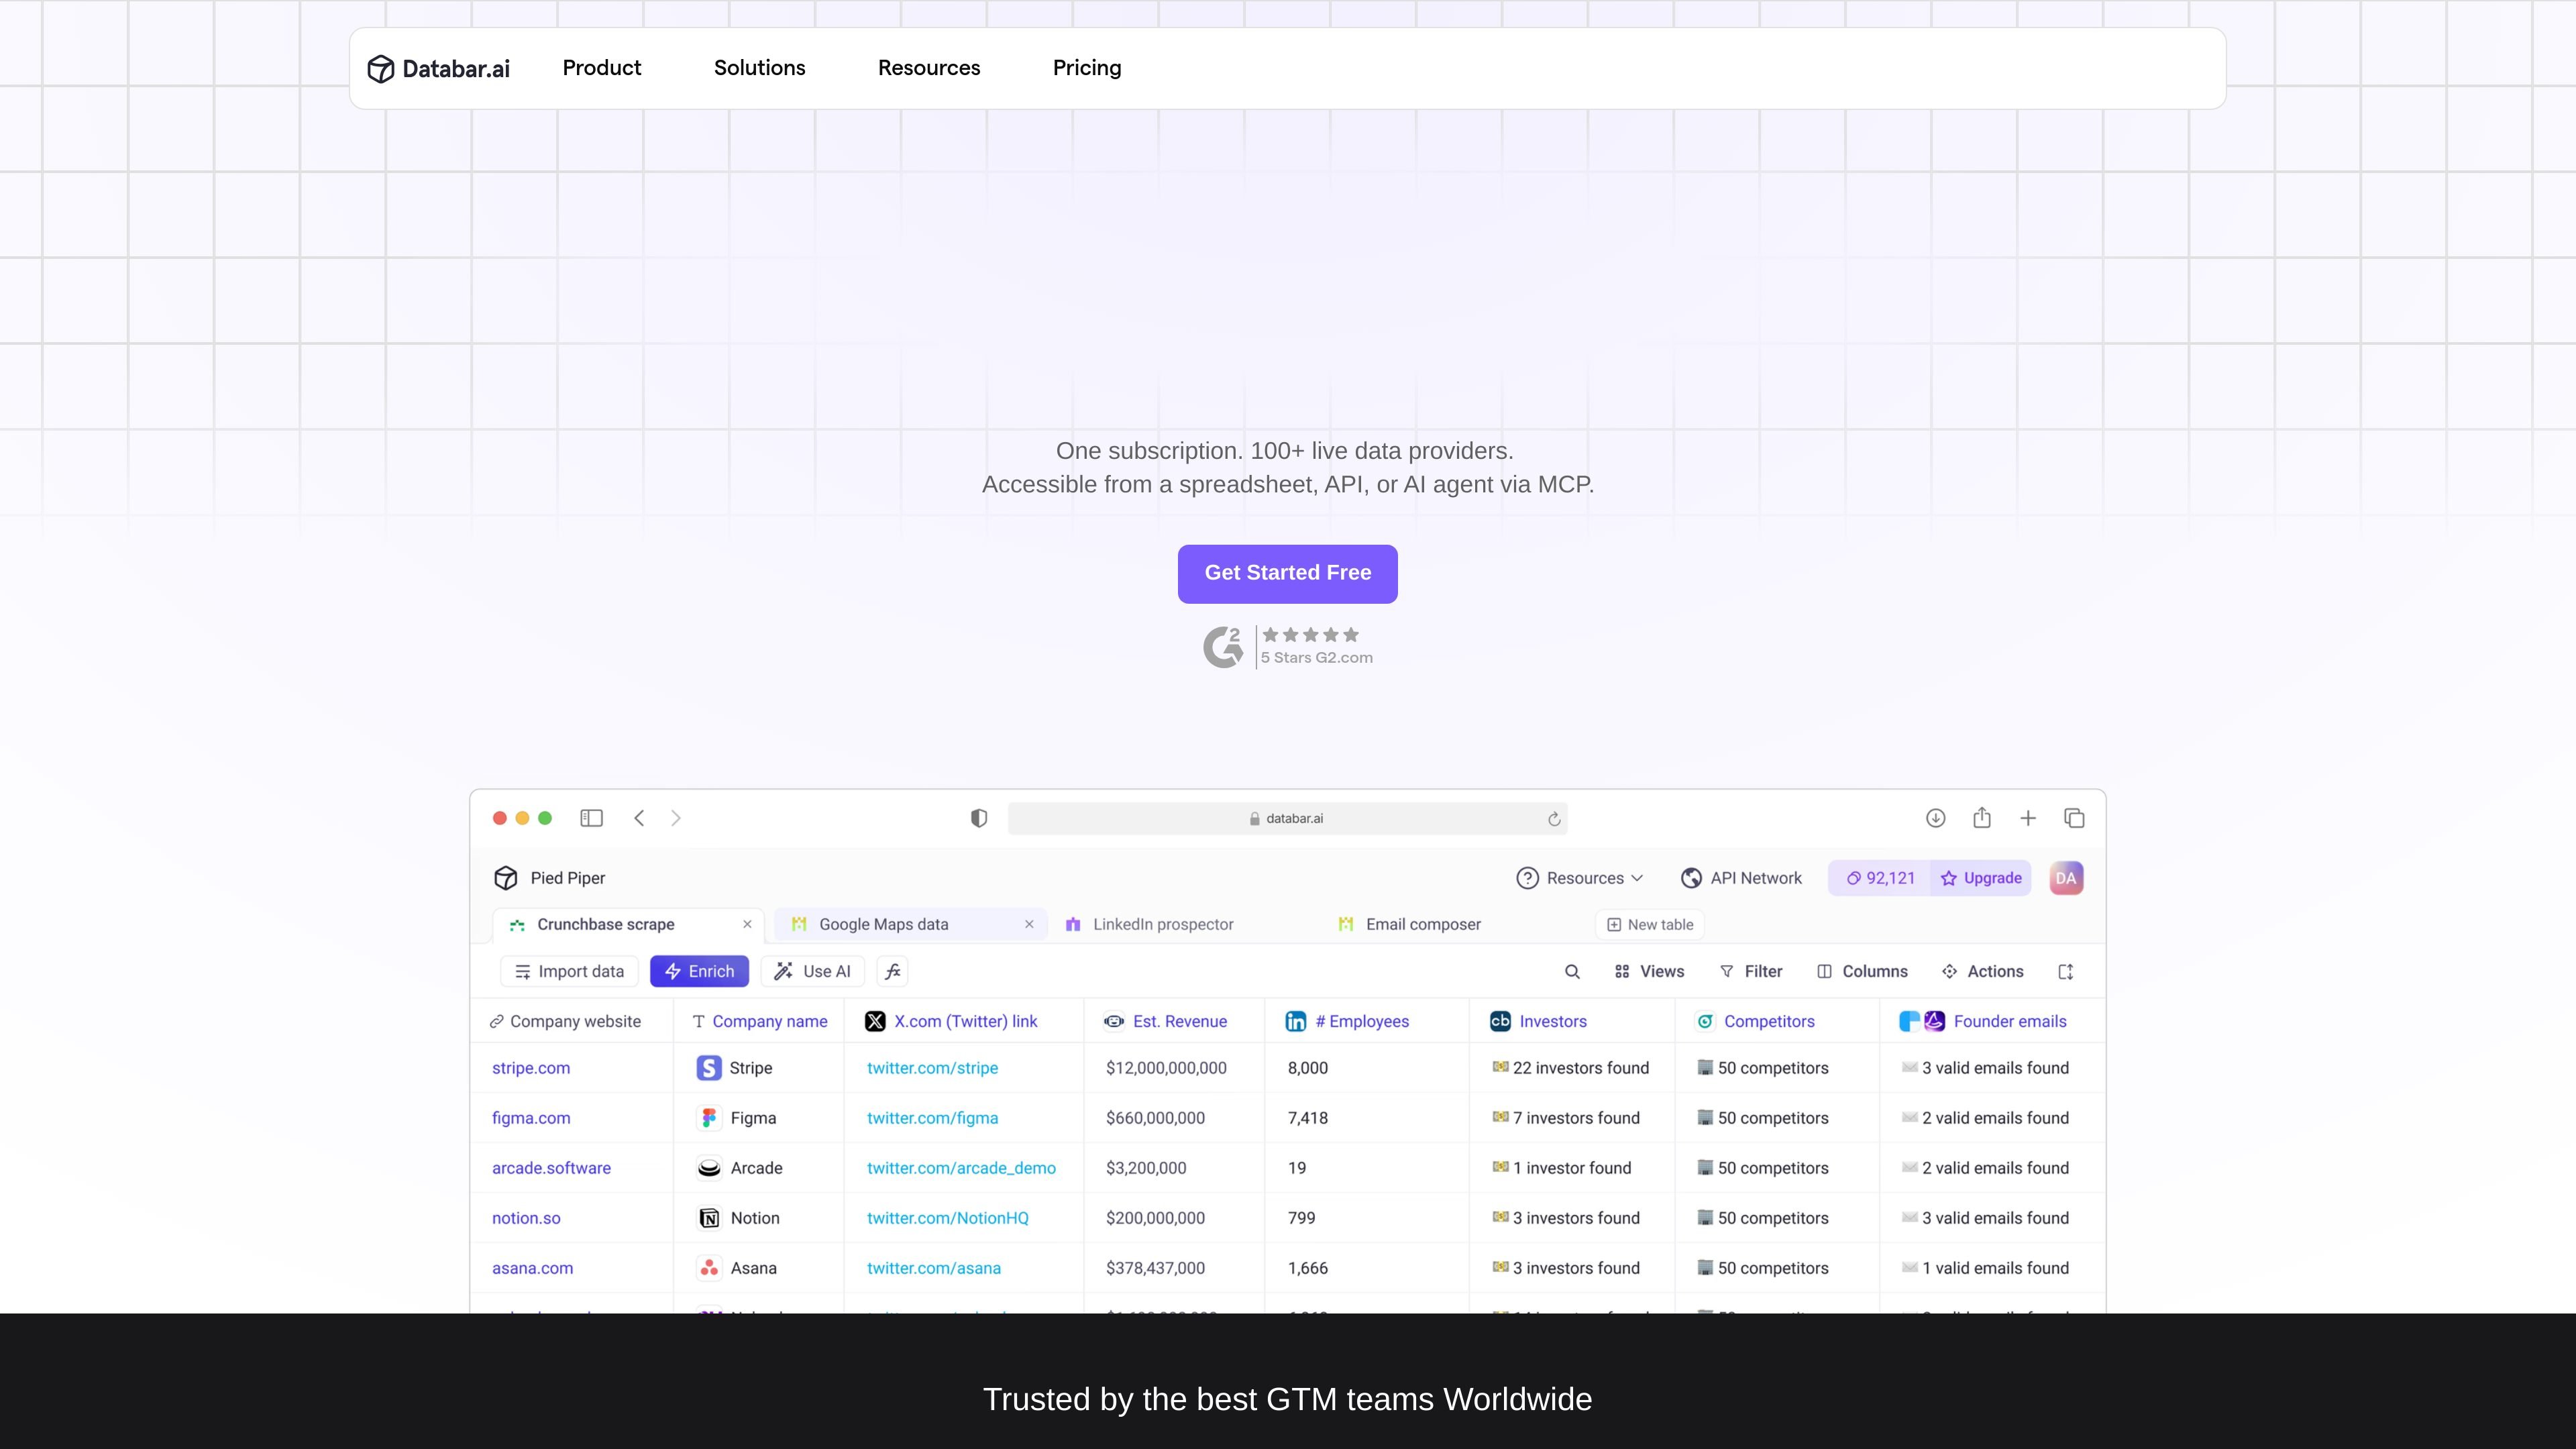
Task: Close the Google Maps data tab
Action: point(1029,924)
